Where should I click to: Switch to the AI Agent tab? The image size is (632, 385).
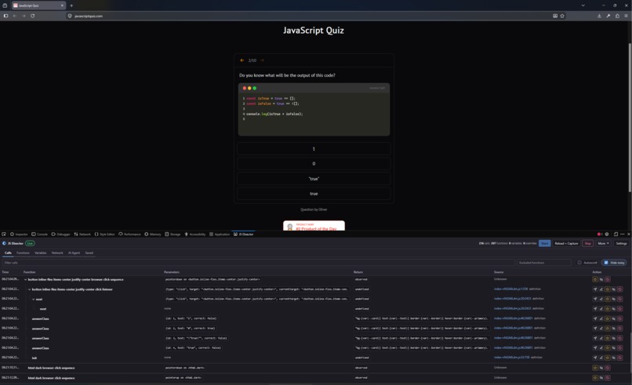[x=74, y=252]
